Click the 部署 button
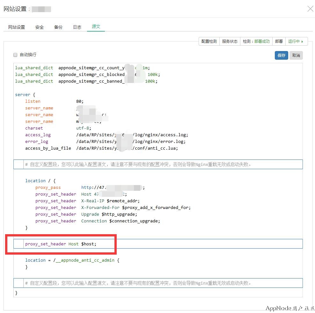The height and width of the screenshot is (313, 315). pyautogui.click(x=279, y=41)
